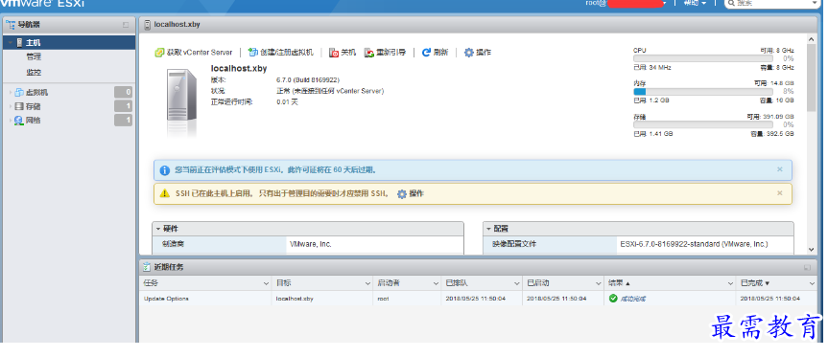
Task: Minimize the 近期任务 panel using its corner icon
Action: pos(807,267)
